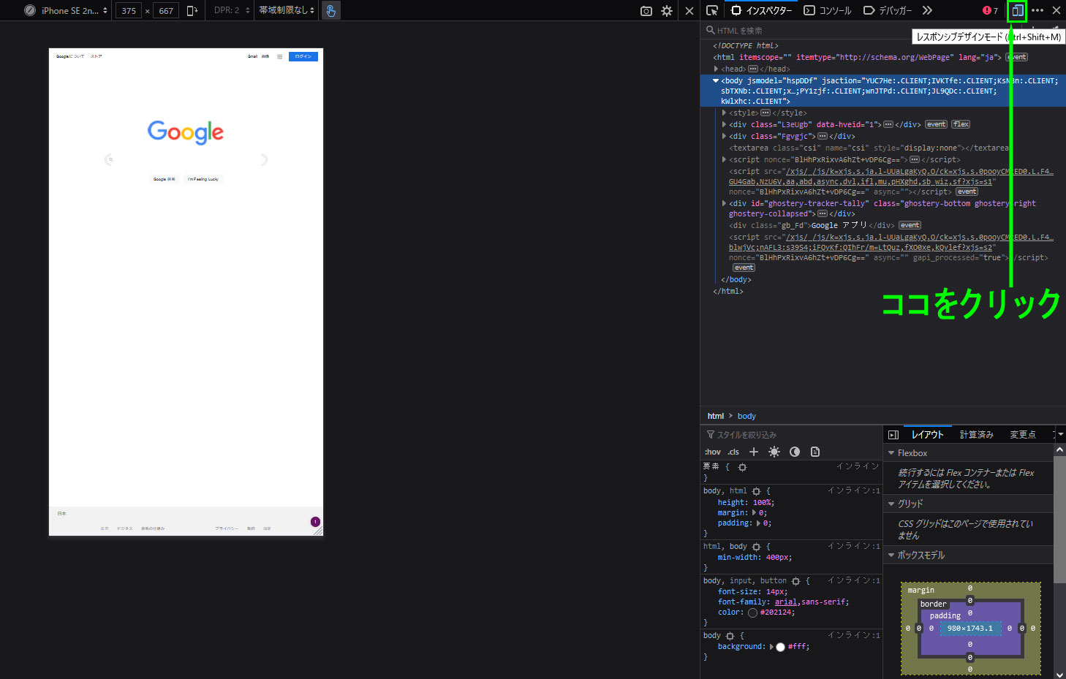Click the layout panel scrollbar down arrow
This screenshot has width=1066, height=679.
(x=1060, y=674)
